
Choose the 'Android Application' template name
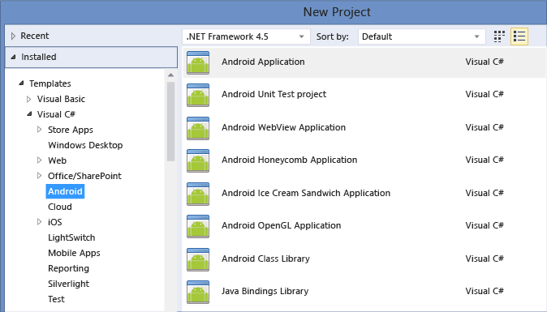click(x=263, y=62)
